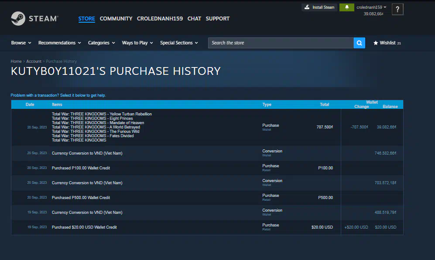Image resolution: width=435 pixels, height=260 pixels.
Task: Open the CHAT menu item
Action: point(194,19)
